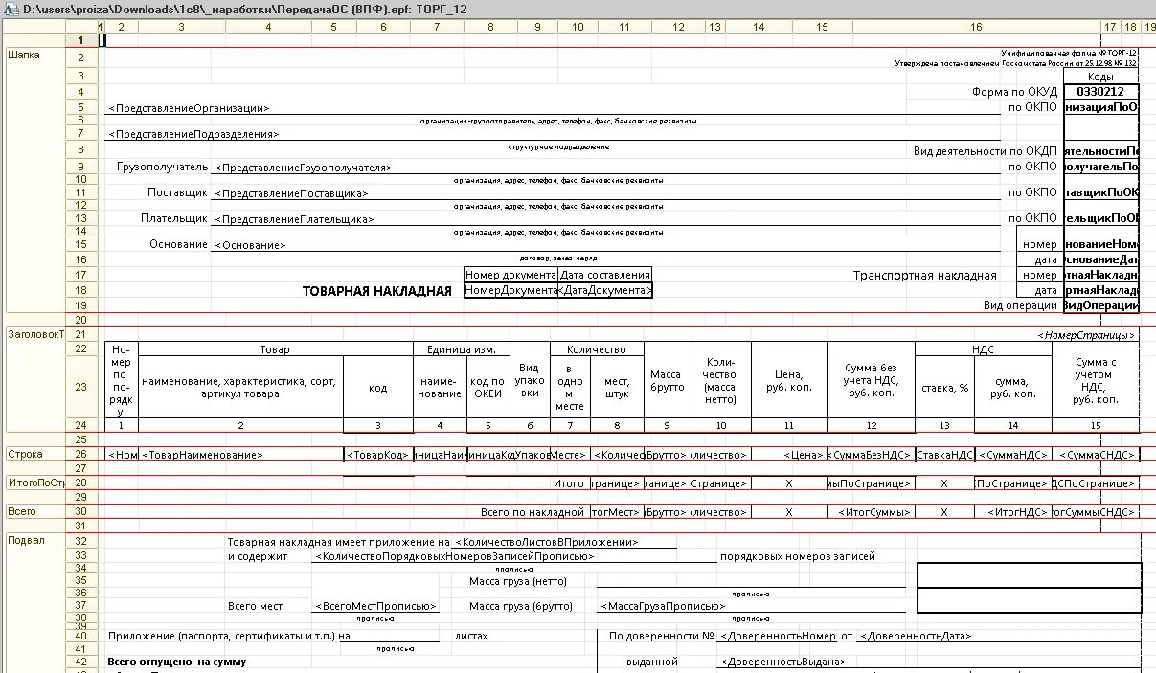1156x673 pixels.
Task: Click the 'Всего по накладной' cell
Action: coord(532,512)
